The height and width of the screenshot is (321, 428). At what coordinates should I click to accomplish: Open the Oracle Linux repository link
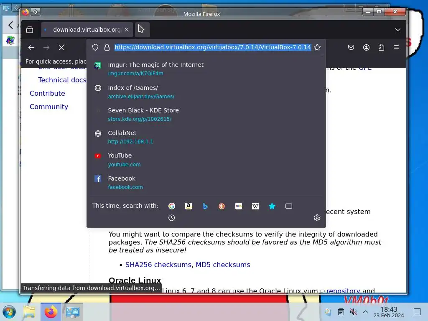pos(343,291)
